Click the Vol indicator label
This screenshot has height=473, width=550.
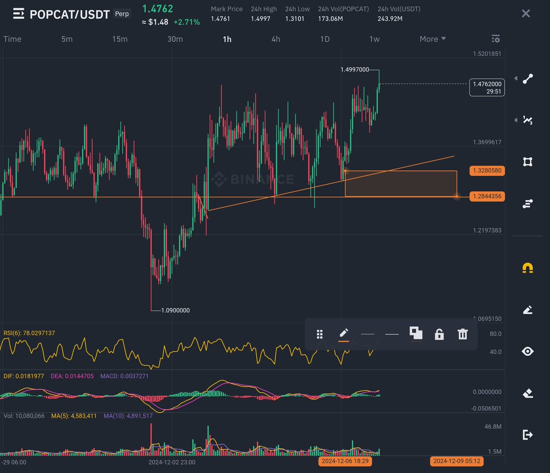tap(24, 416)
